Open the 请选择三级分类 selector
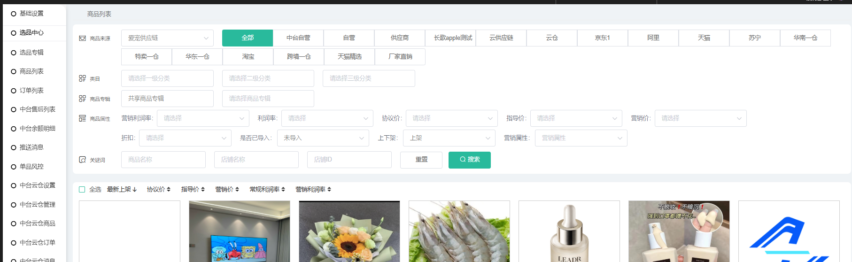This screenshot has height=262, width=852. click(369, 78)
